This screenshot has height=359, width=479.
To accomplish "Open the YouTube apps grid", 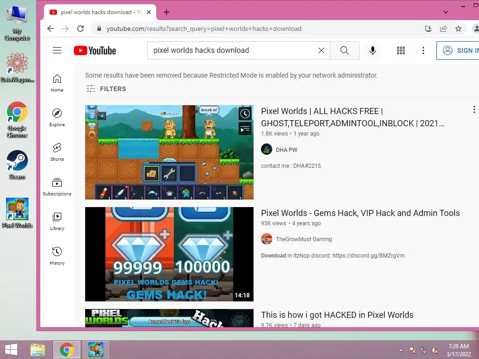I will 400,50.
